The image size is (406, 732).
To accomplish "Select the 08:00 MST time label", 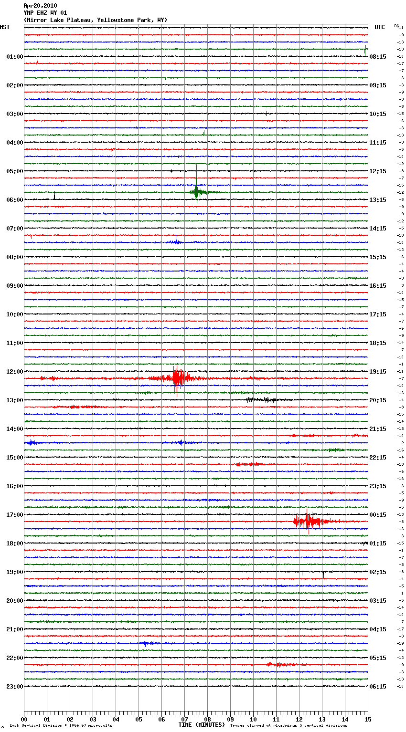I will tap(15, 257).
